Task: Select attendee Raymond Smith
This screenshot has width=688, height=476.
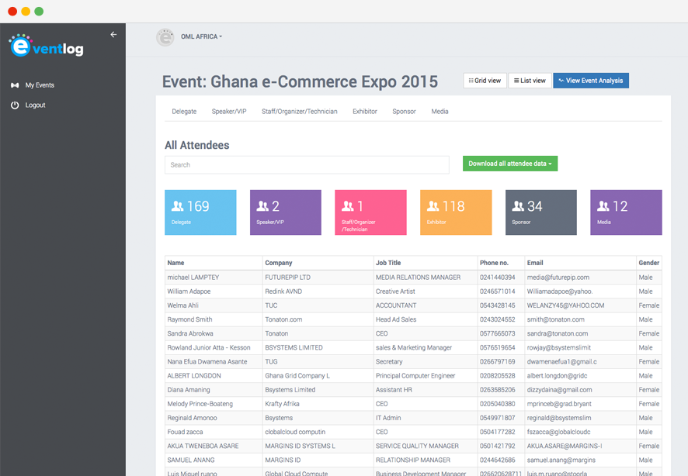Action: [189, 319]
